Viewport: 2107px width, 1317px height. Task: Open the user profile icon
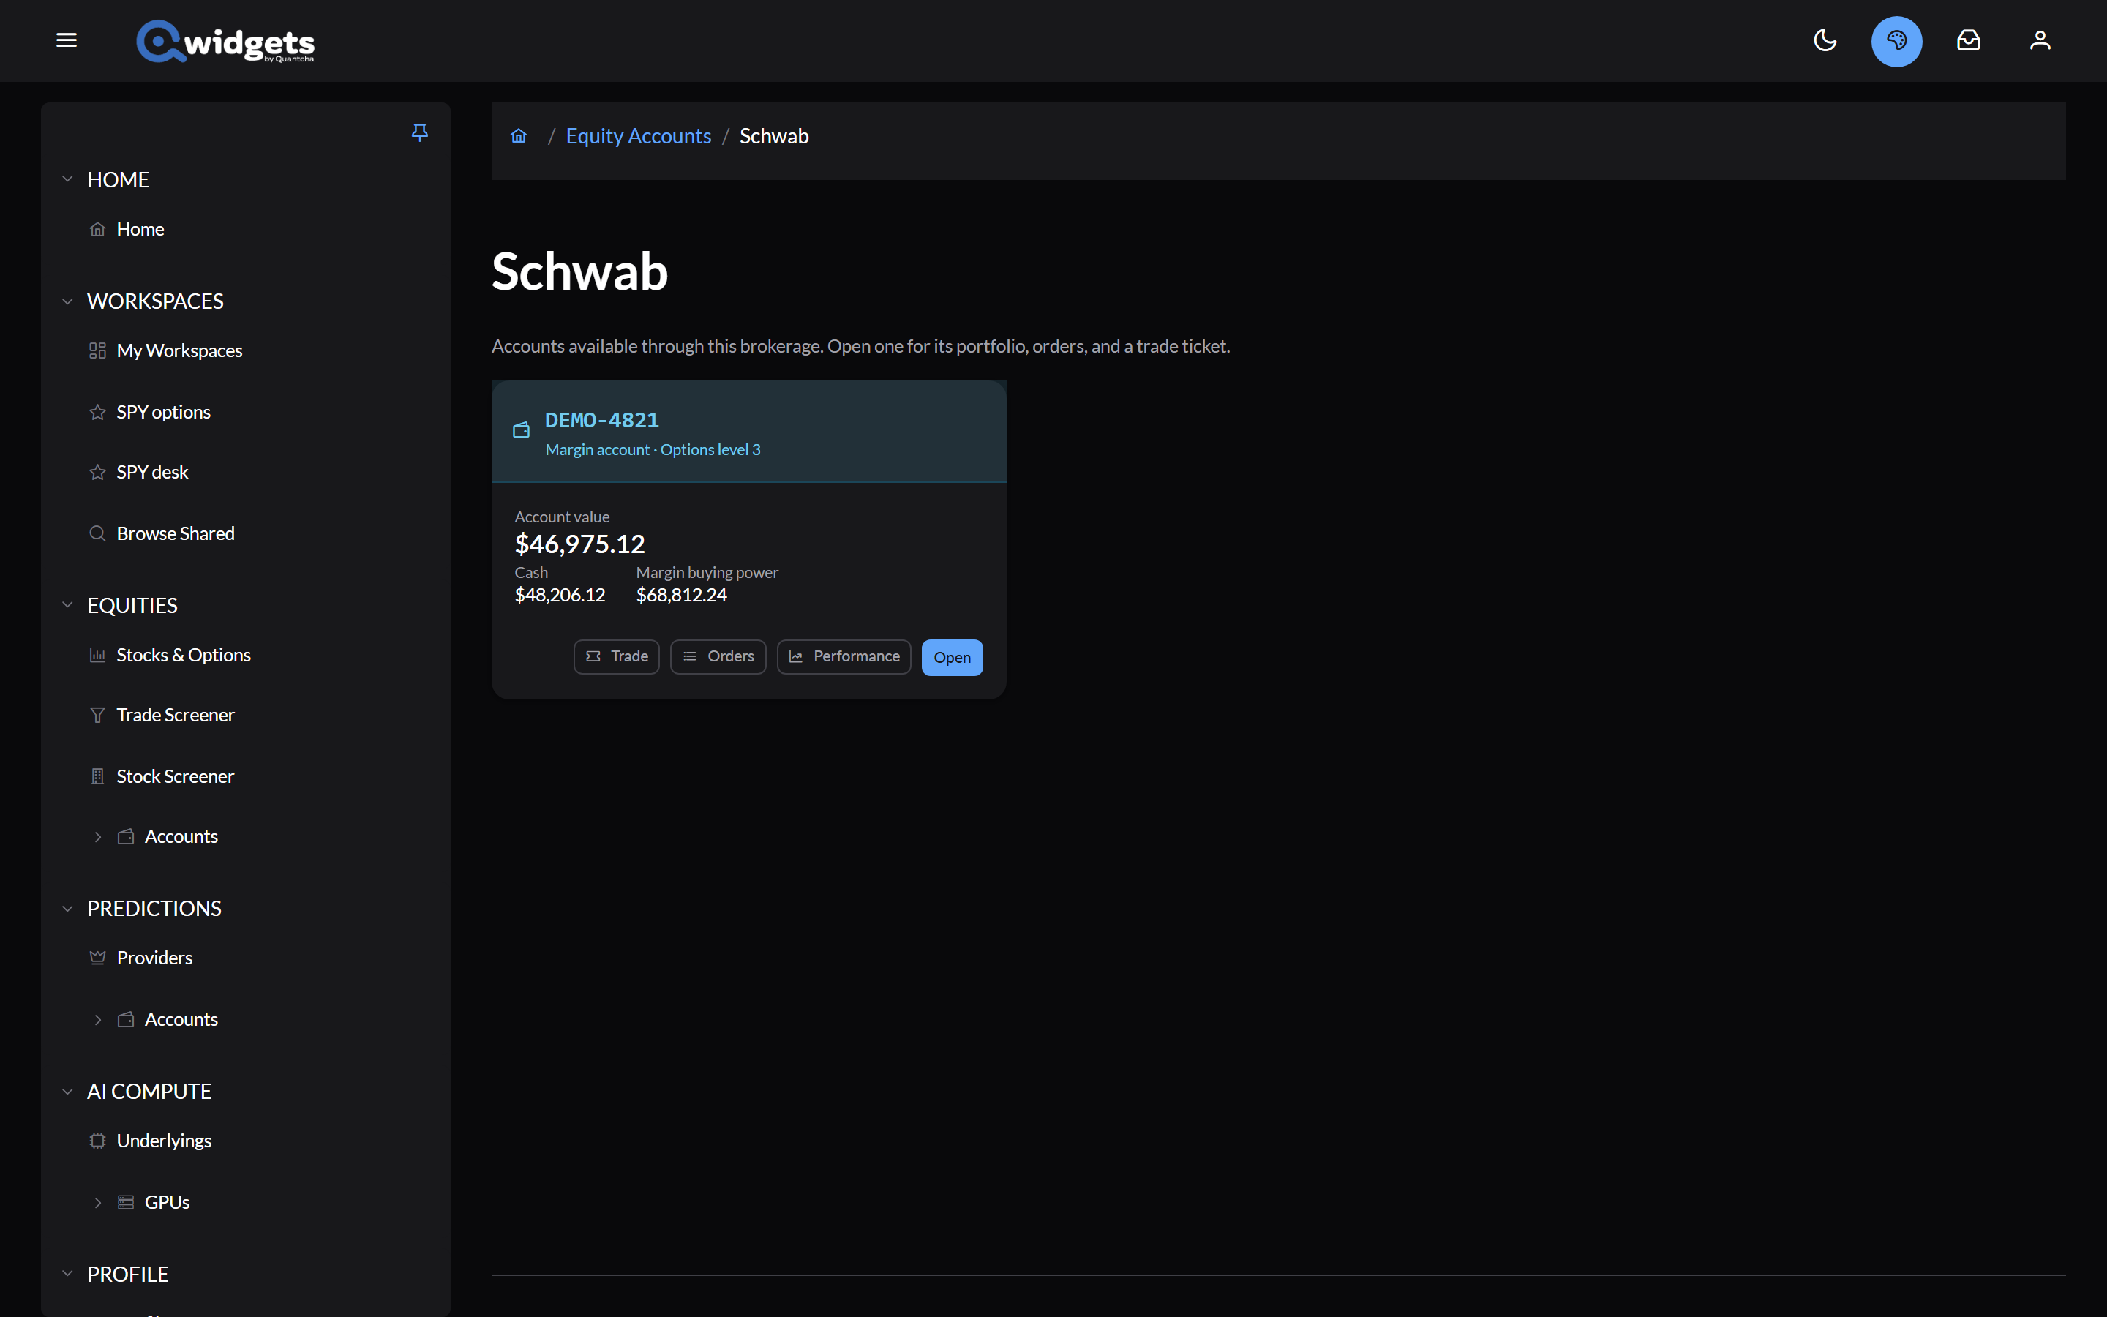click(x=2040, y=40)
